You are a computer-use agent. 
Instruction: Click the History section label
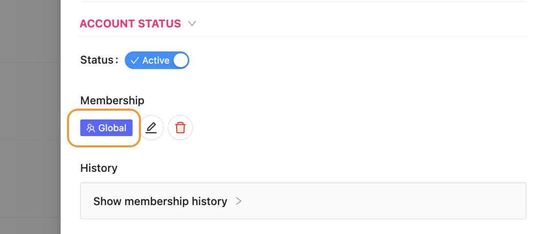pyautogui.click(x=99, y=168)
